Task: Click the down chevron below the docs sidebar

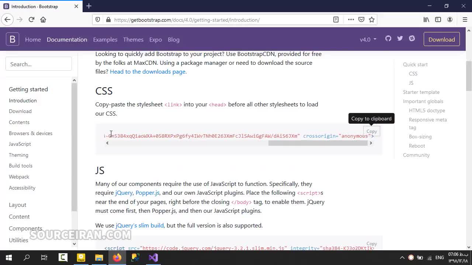Action: tap(74, 244)
